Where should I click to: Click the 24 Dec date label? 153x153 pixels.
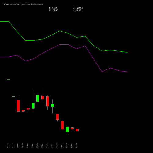[8, 146]
